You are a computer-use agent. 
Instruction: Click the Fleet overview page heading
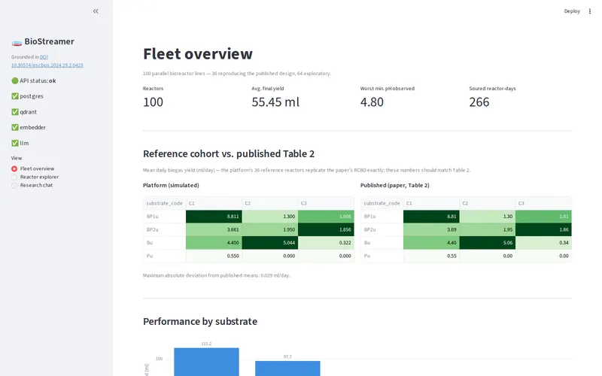tap(198, 53)
